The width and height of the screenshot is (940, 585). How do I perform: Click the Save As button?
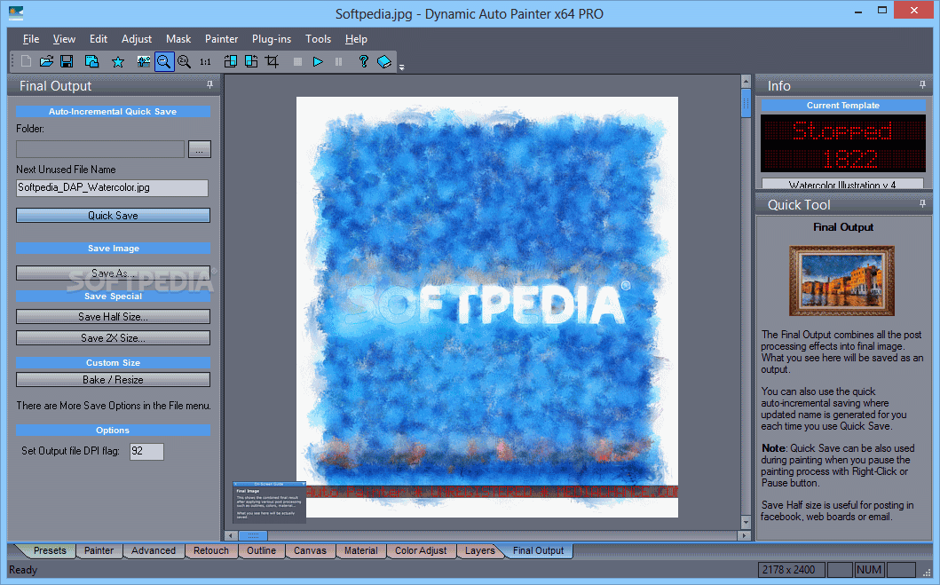114,273
